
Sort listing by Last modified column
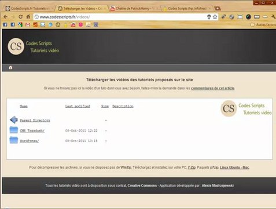click(78, 106)
